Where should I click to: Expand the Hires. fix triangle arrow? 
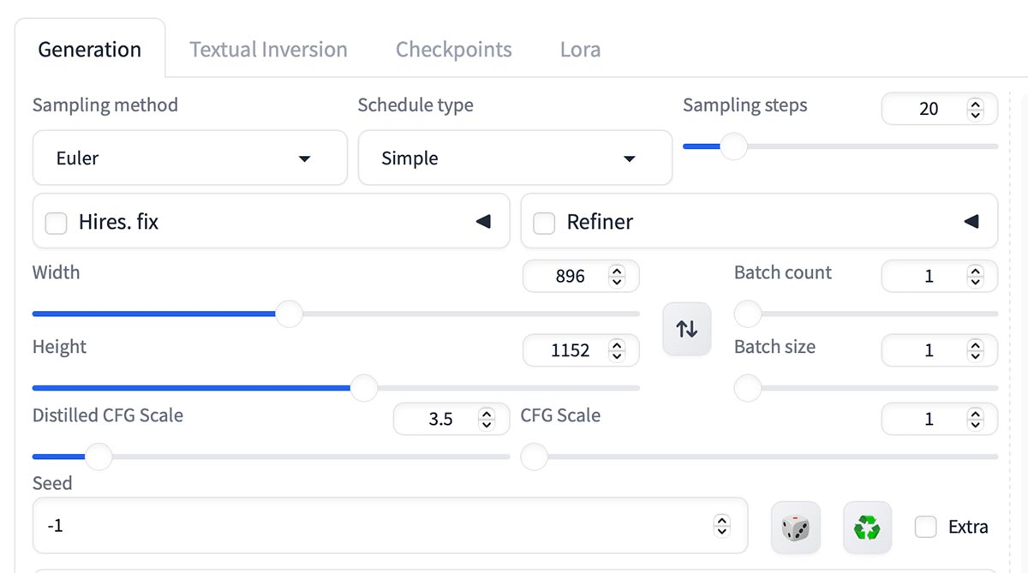coord(483,222)
